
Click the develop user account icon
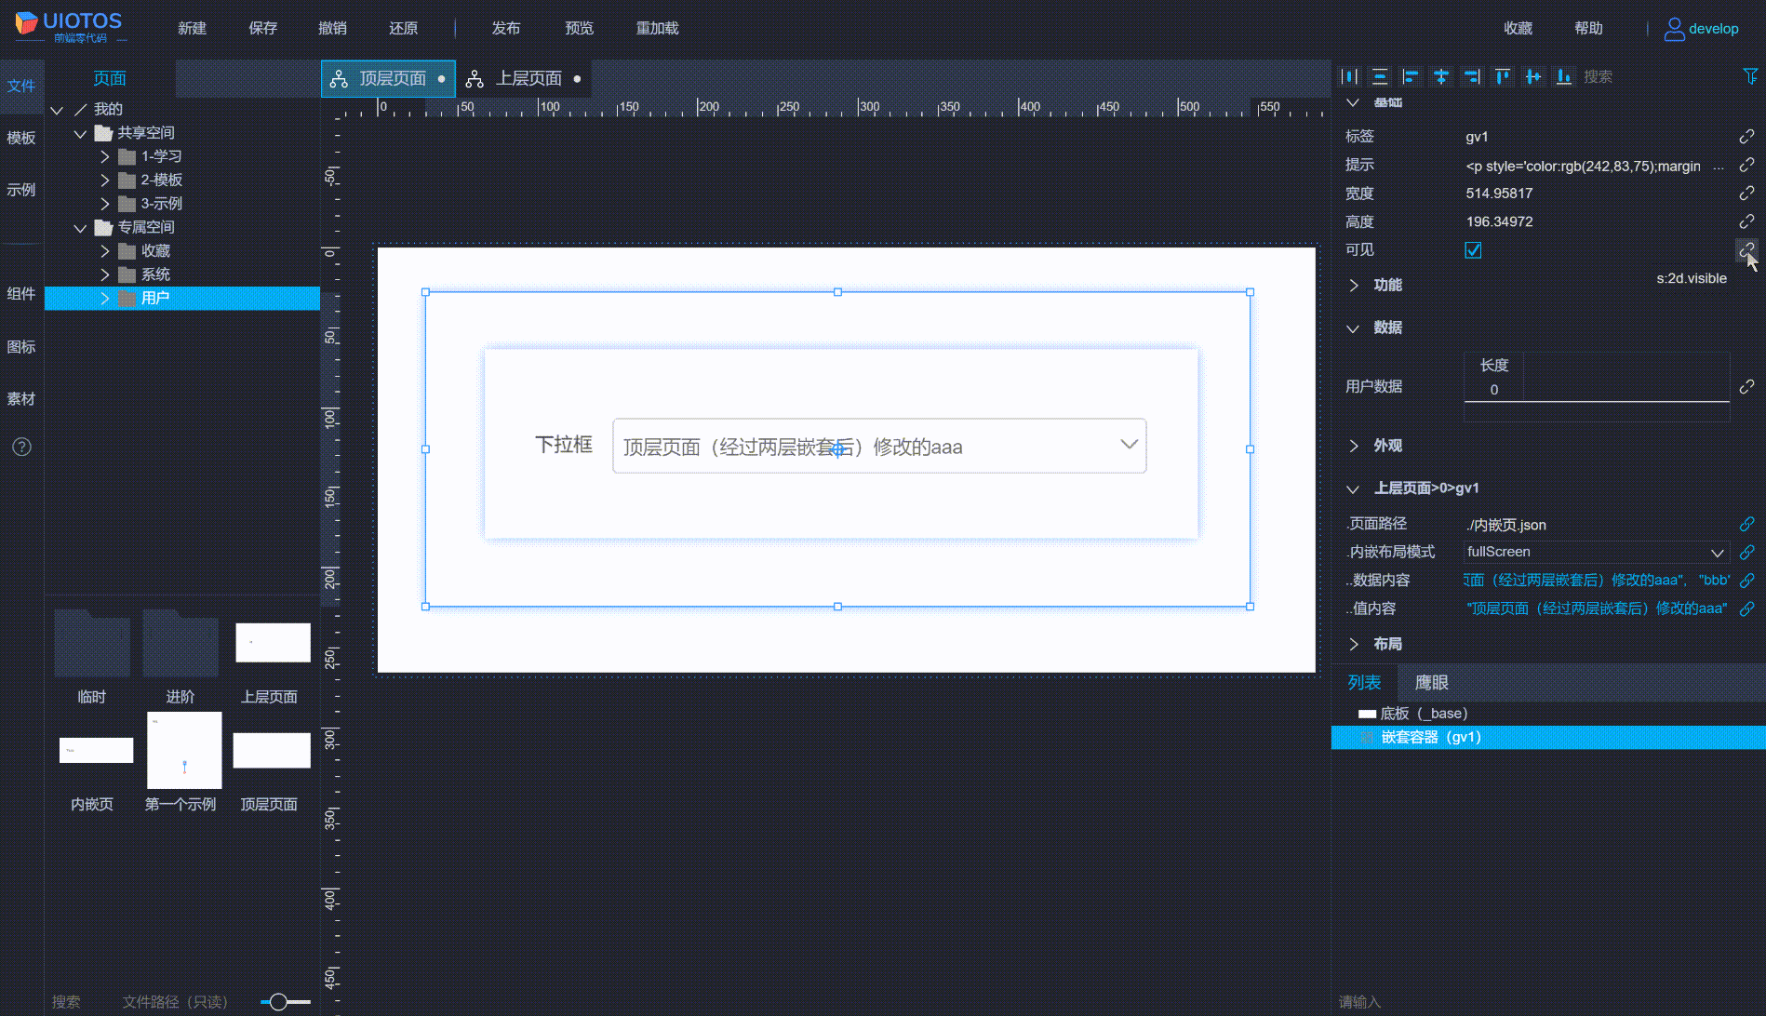(1674, 29)
